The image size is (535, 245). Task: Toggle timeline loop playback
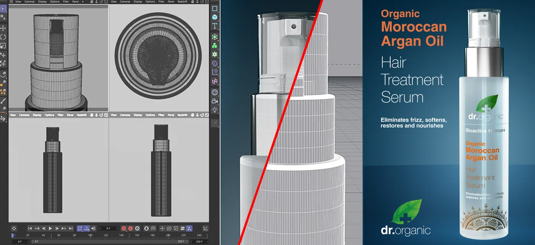tap(80, 228)
